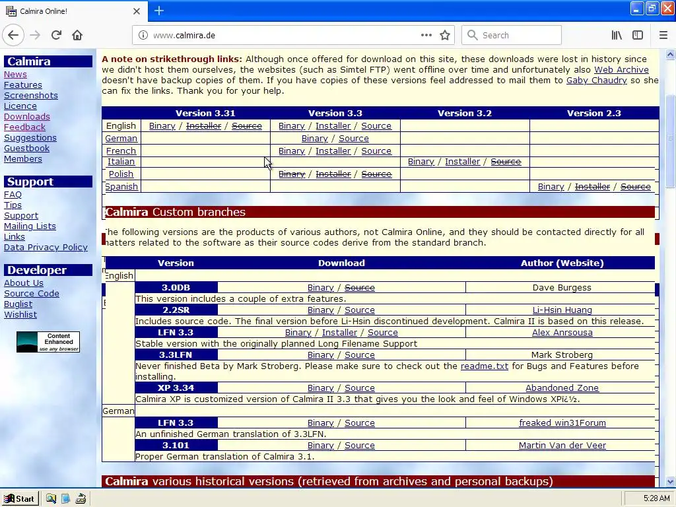676x507 pixels.
Task: Open the Tips support link
Action: pos(13,205)
